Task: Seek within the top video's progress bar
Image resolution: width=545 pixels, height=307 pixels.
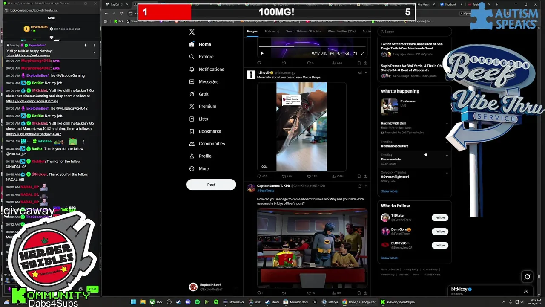Action: (x=312, y=46)
